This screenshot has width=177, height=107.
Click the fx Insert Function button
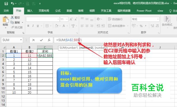(x=49, y=40)
